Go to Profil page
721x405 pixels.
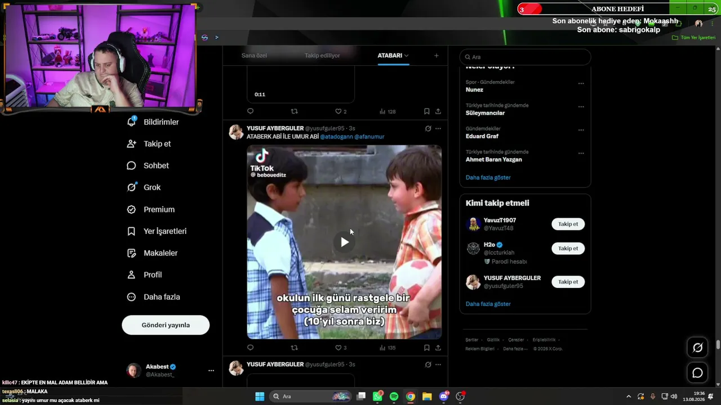coord(145,274)
